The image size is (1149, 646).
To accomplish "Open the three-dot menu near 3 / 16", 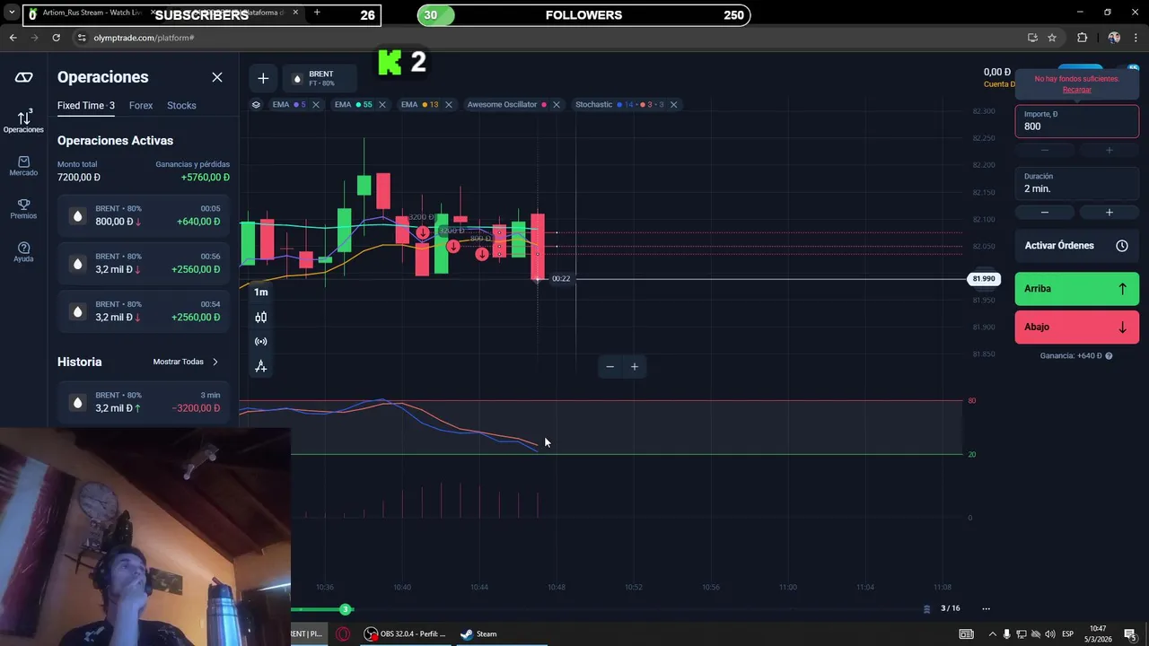I will pos(986,608).
